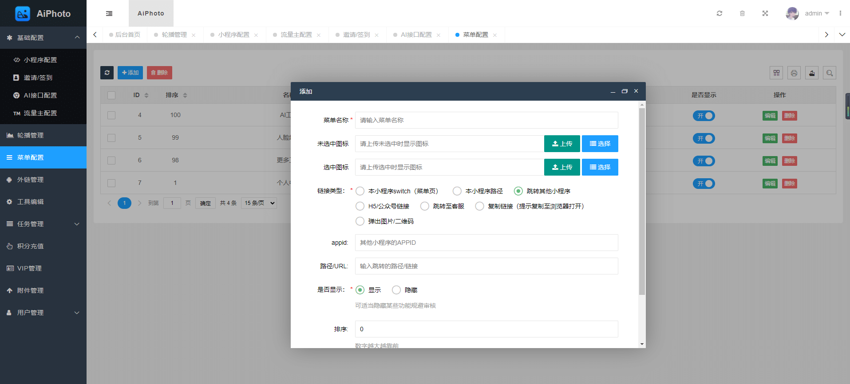Clear cache with the trash icon in header
The height and width of the screenshot is (384, 850).
742,13
